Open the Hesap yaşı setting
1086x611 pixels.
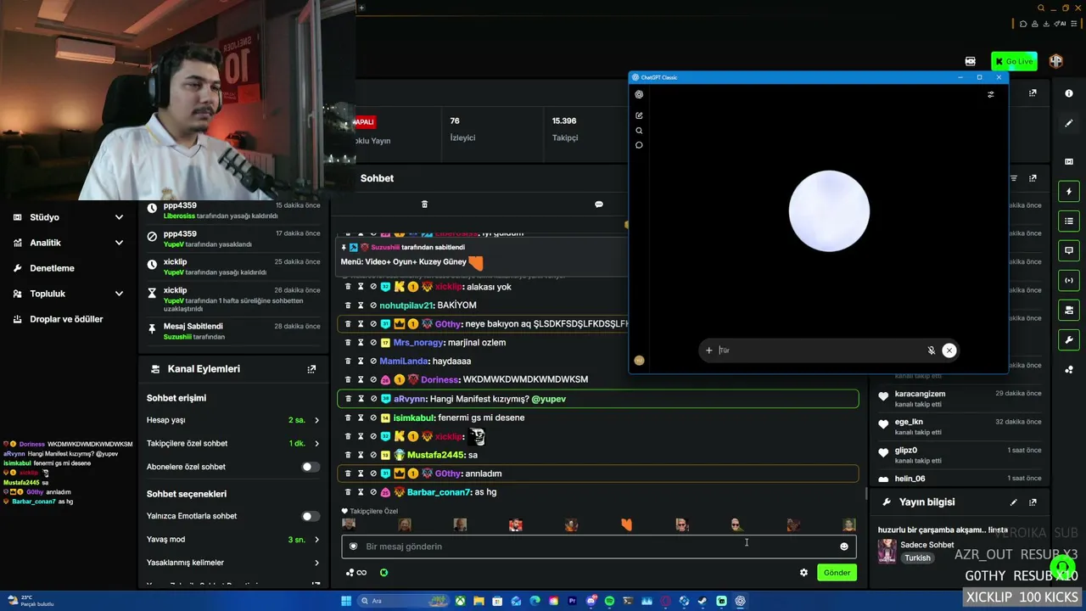click(x=233, y=420)
